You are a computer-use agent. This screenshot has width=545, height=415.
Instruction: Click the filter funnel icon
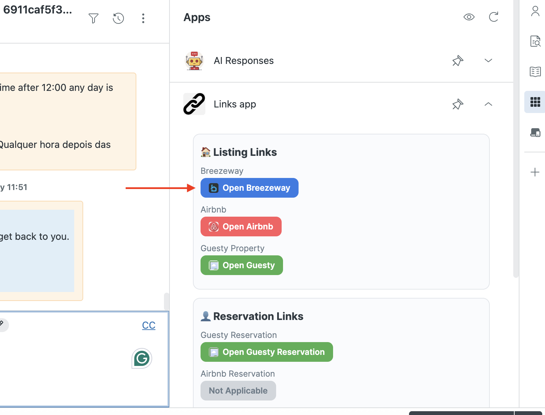(x=94, y=18)
